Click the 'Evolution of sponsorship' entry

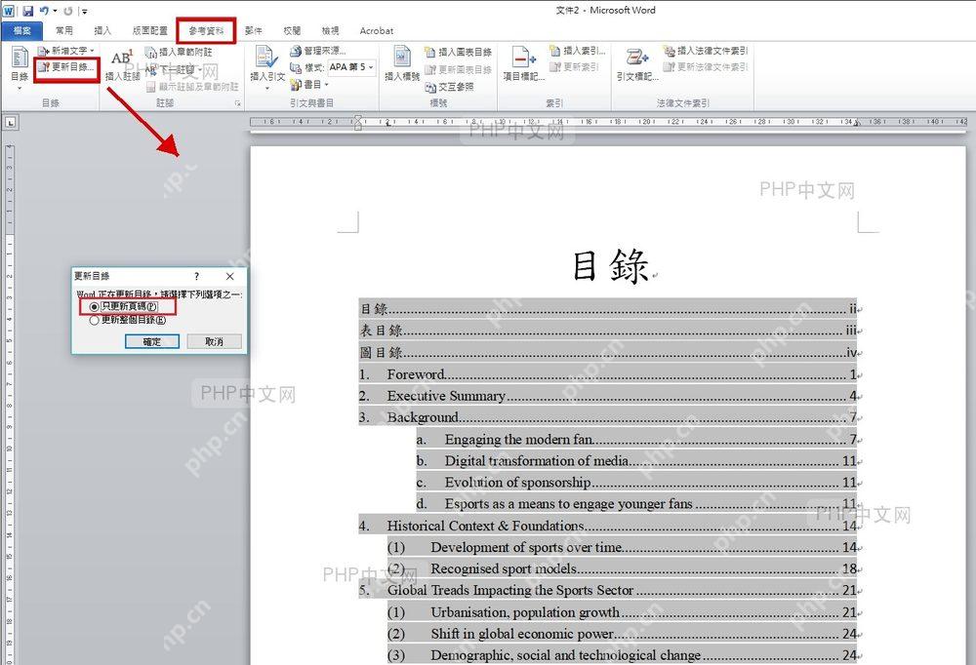click(636, 482)
